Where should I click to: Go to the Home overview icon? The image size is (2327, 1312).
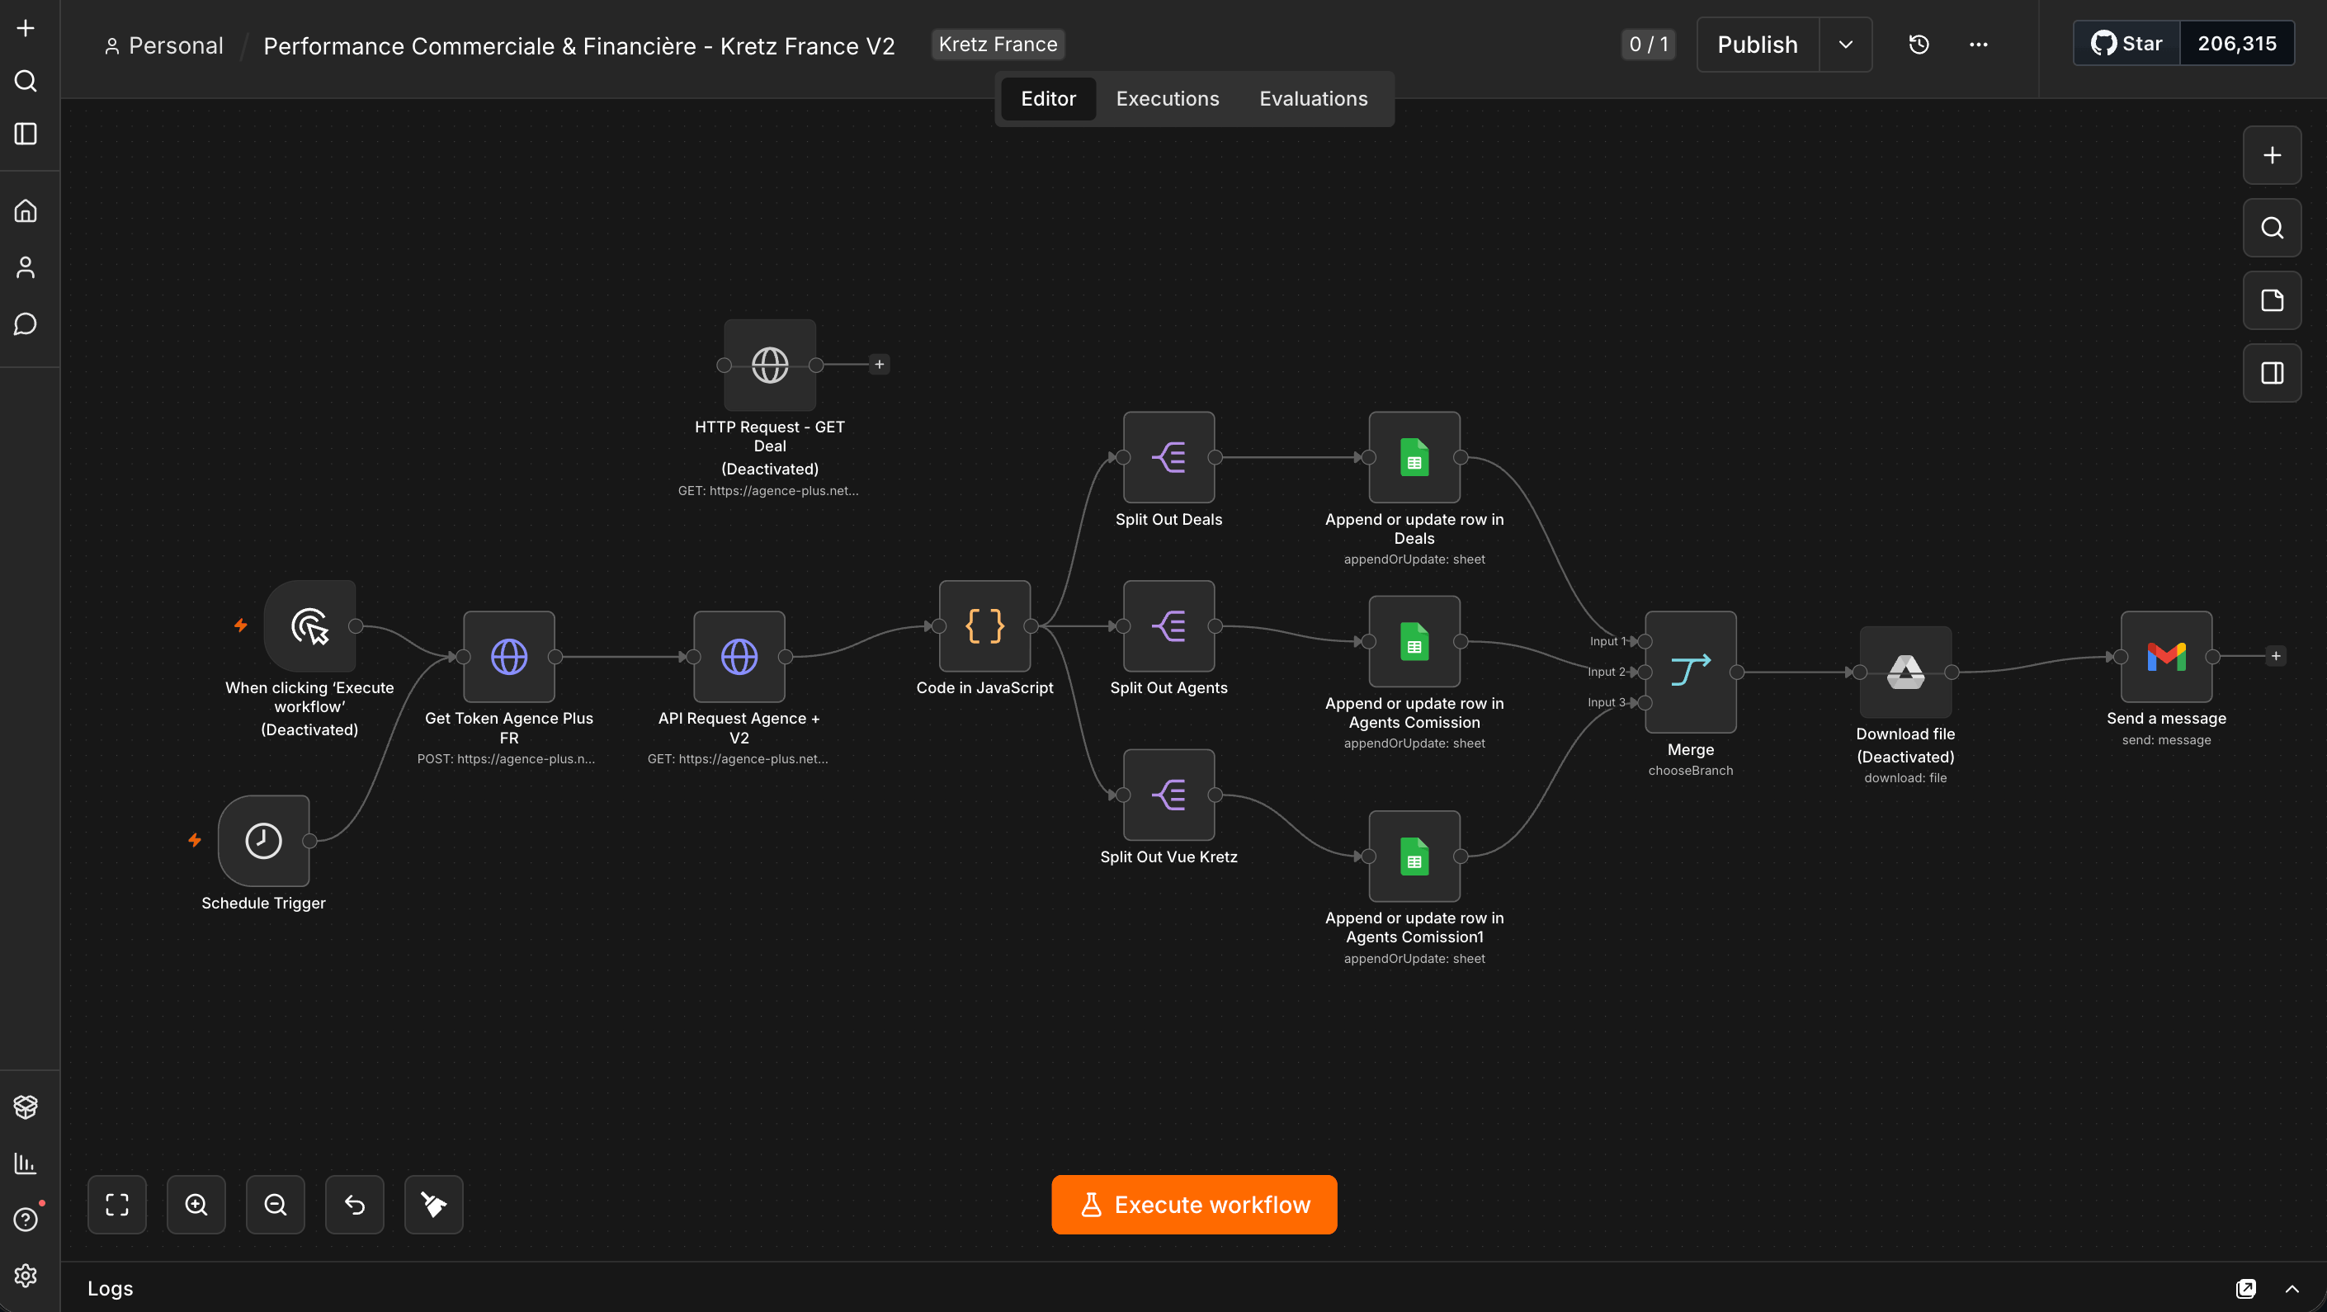(x=26, y=210)
